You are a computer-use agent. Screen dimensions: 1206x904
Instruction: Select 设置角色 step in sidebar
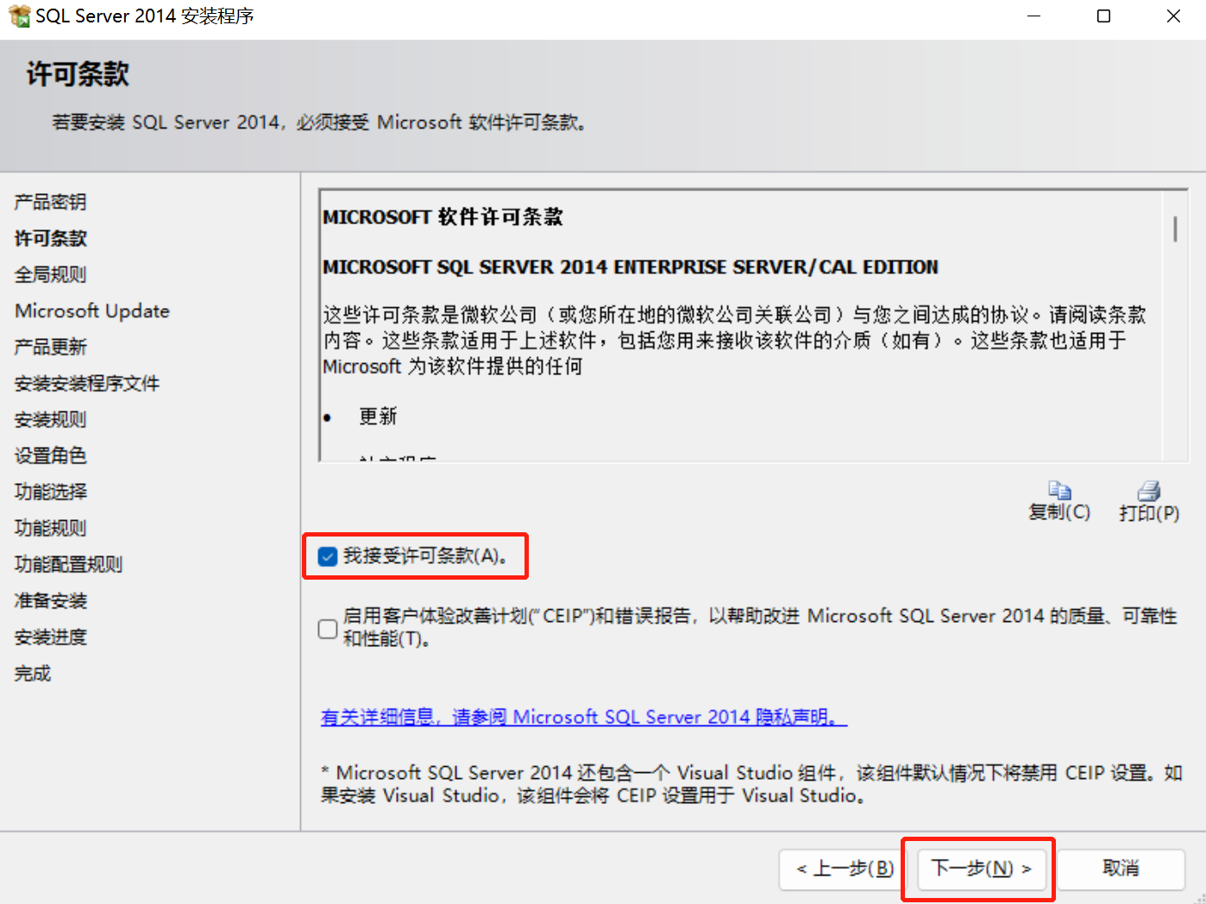[51, 455]
